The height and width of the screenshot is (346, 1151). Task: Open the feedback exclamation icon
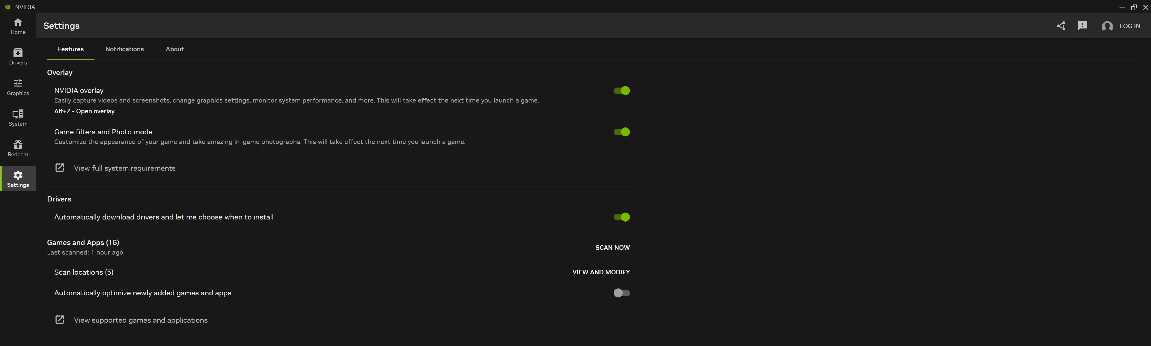click(1082, 26)
